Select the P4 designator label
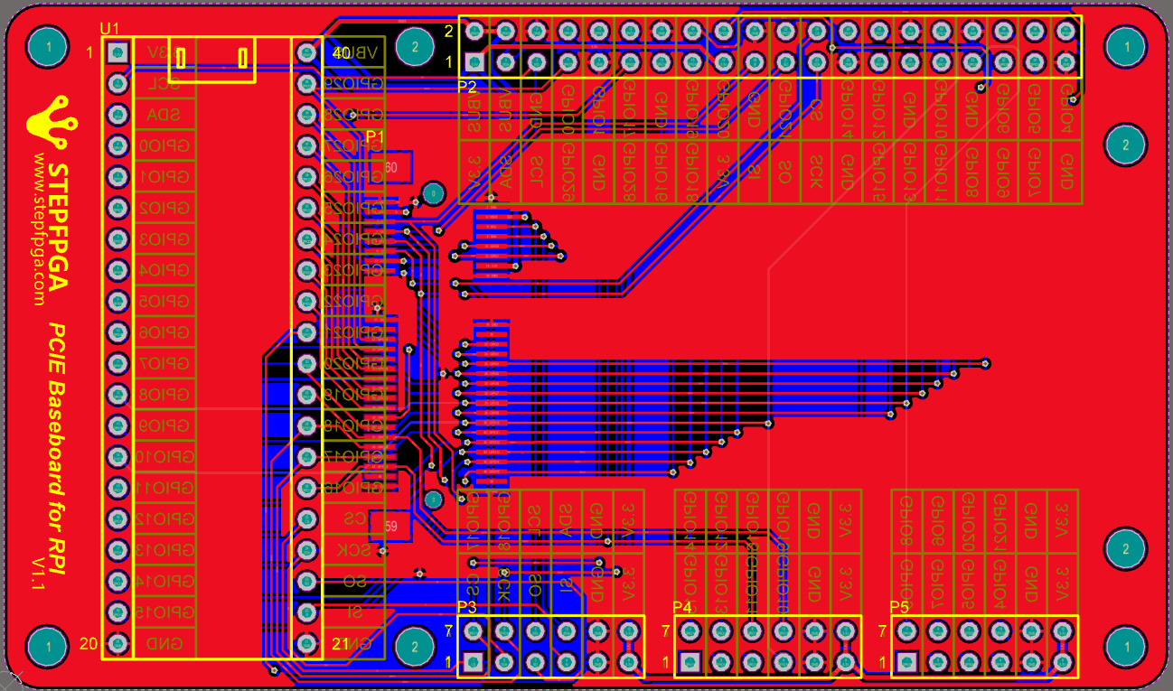The image size is (1173, 691). coord(682,607)
